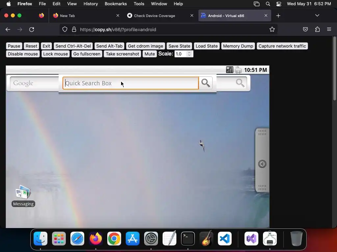The width and height of the screenshot is (337, 252).
Task: Toggle Disable mouse button
Action: 23,54
